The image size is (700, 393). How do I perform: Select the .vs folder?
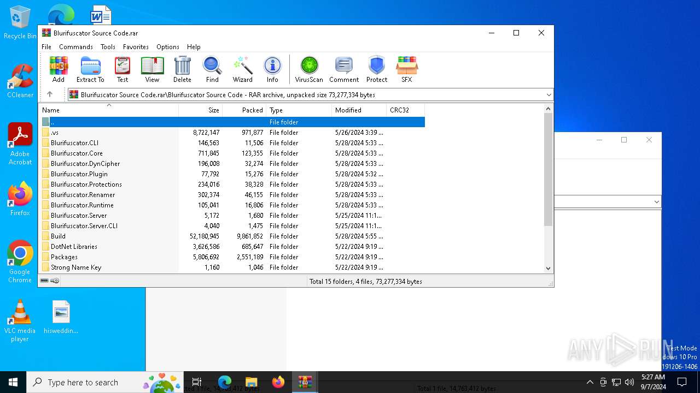coord(232,133)
